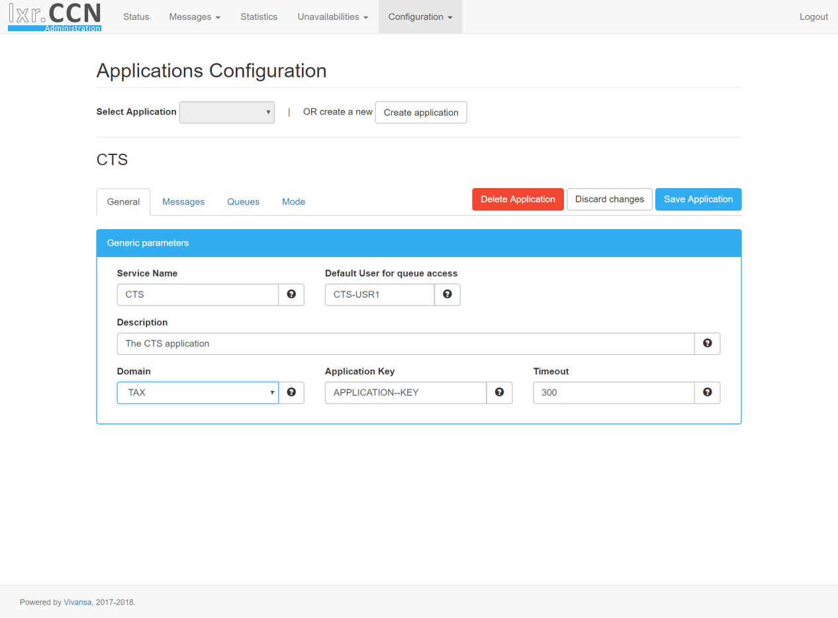
Task: Click the help icon next to Timeout field
Action: tap(708, 393)
